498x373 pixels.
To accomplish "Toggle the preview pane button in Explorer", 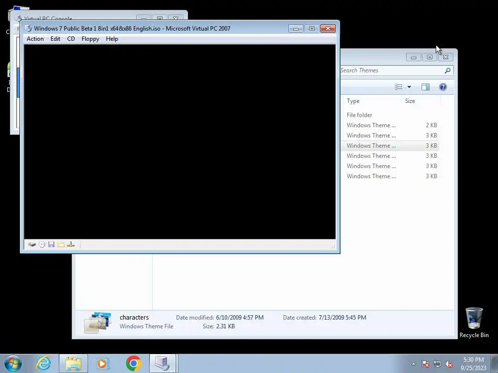I will point(425,87).
